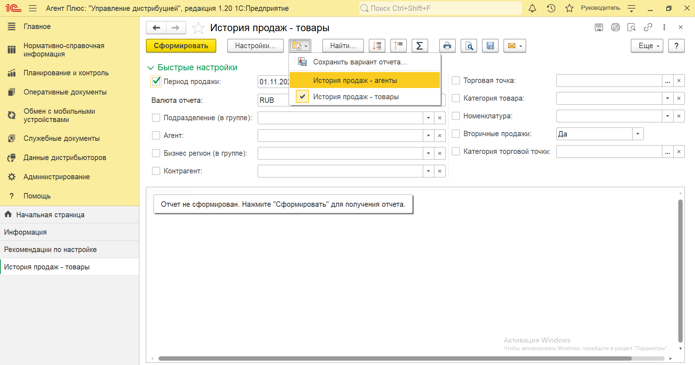Viewport: 695px width, 365px height.
Task: Click the horizontal scrollbar of the report area
Action: pos(395,358)
